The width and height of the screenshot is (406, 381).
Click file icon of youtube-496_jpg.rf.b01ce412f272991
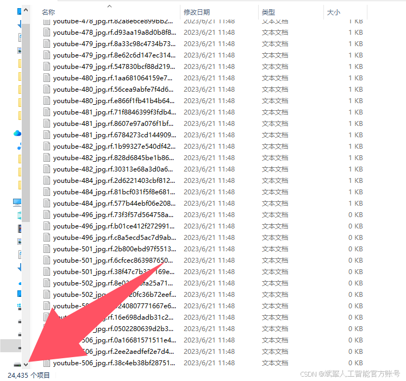tap(47, 226)
